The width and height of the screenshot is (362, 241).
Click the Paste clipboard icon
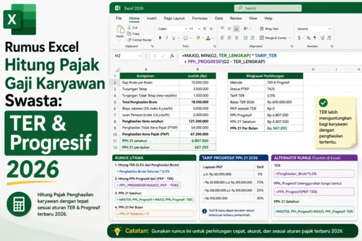[120, 29]
